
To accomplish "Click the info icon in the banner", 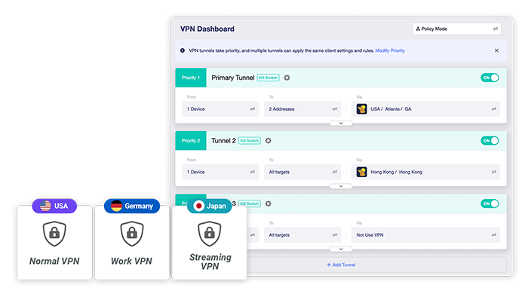I will coord(183,51).
